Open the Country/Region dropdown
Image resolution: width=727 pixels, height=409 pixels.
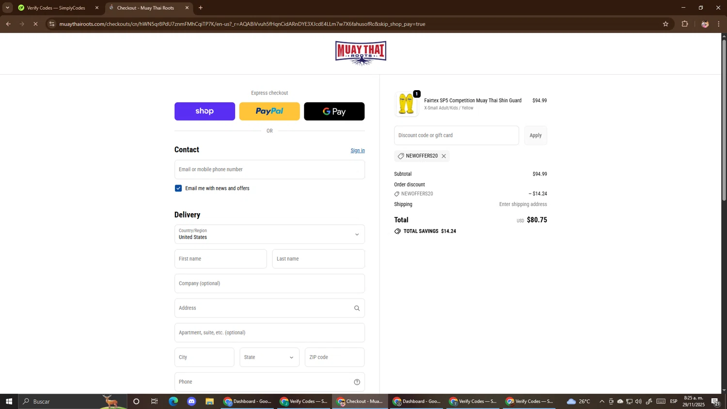point(269,235)
